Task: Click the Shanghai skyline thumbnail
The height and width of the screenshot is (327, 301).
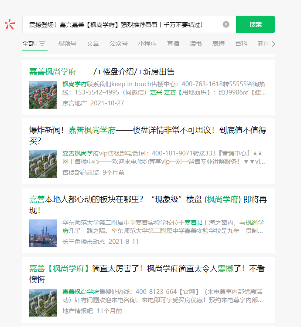Action: click(x=43, y=233)
